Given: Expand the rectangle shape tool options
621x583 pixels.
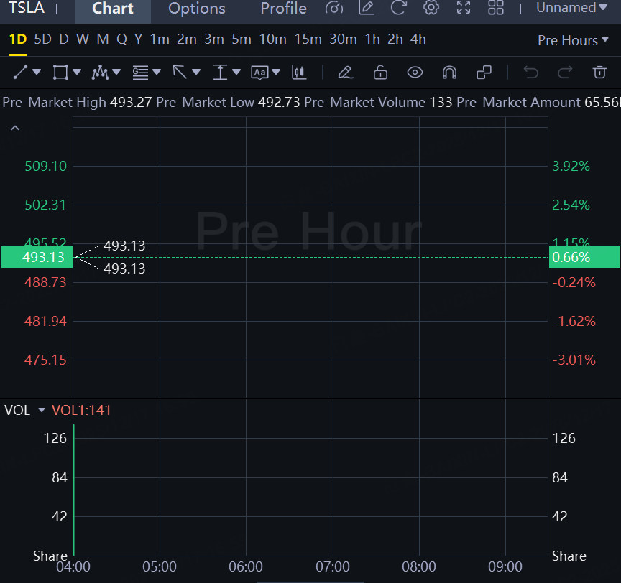Looking at the screenshot, I should 77,72.
